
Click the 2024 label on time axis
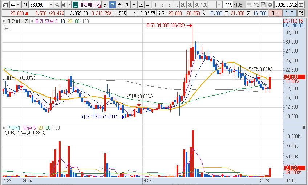tap(27, 181)
